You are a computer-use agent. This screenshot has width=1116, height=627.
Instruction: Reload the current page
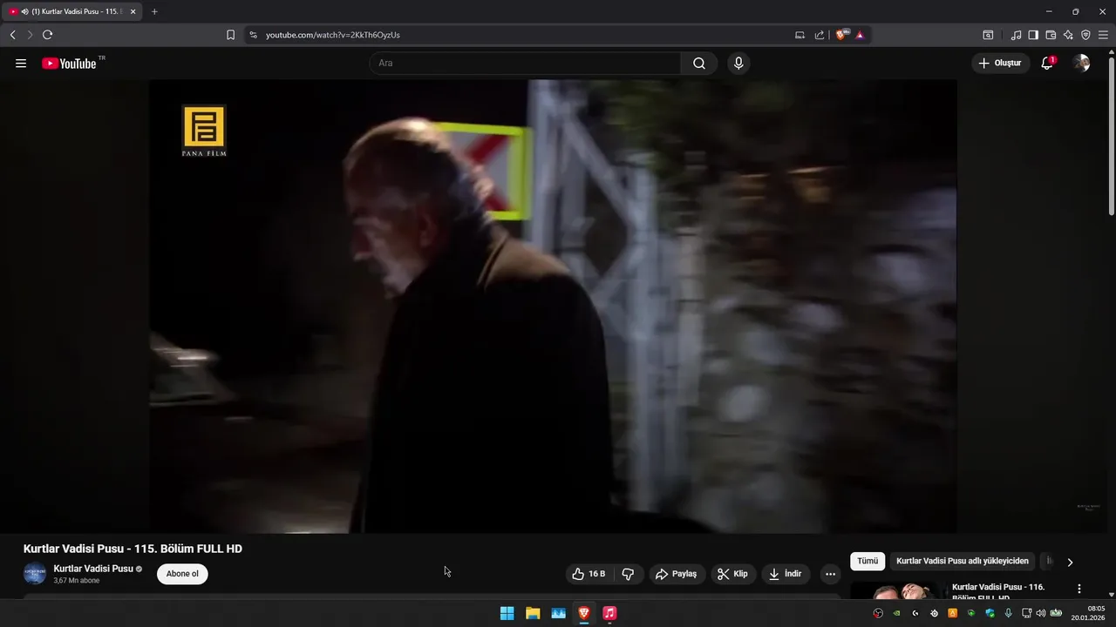click(47, 35)
